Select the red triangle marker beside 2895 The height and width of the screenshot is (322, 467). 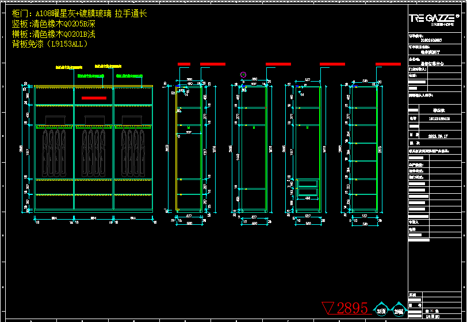tap(330, 308)
